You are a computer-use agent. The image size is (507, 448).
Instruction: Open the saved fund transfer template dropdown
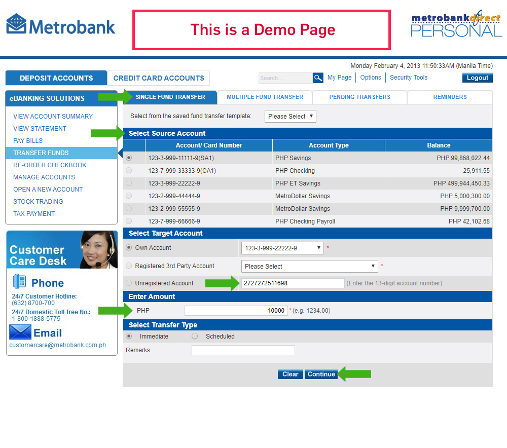tap(291, 117)
